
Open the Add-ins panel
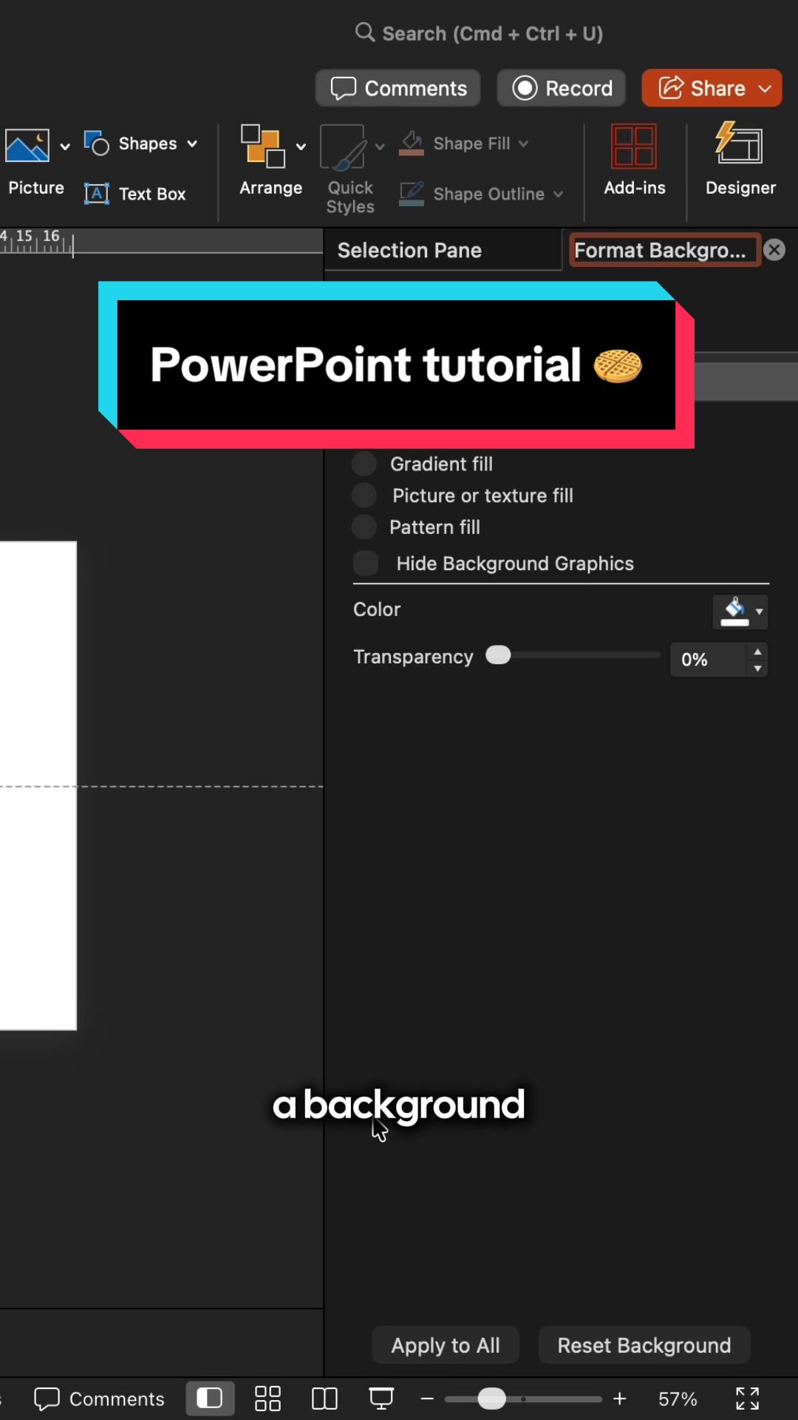point(635,160)
